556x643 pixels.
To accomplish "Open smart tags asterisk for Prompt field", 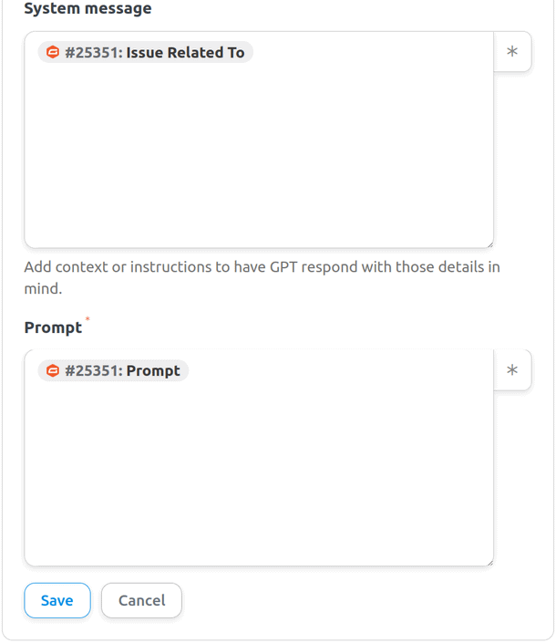I will click(512, 370).
